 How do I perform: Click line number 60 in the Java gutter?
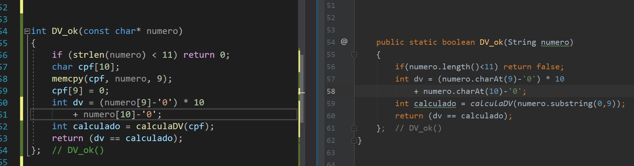pos(331,116)
